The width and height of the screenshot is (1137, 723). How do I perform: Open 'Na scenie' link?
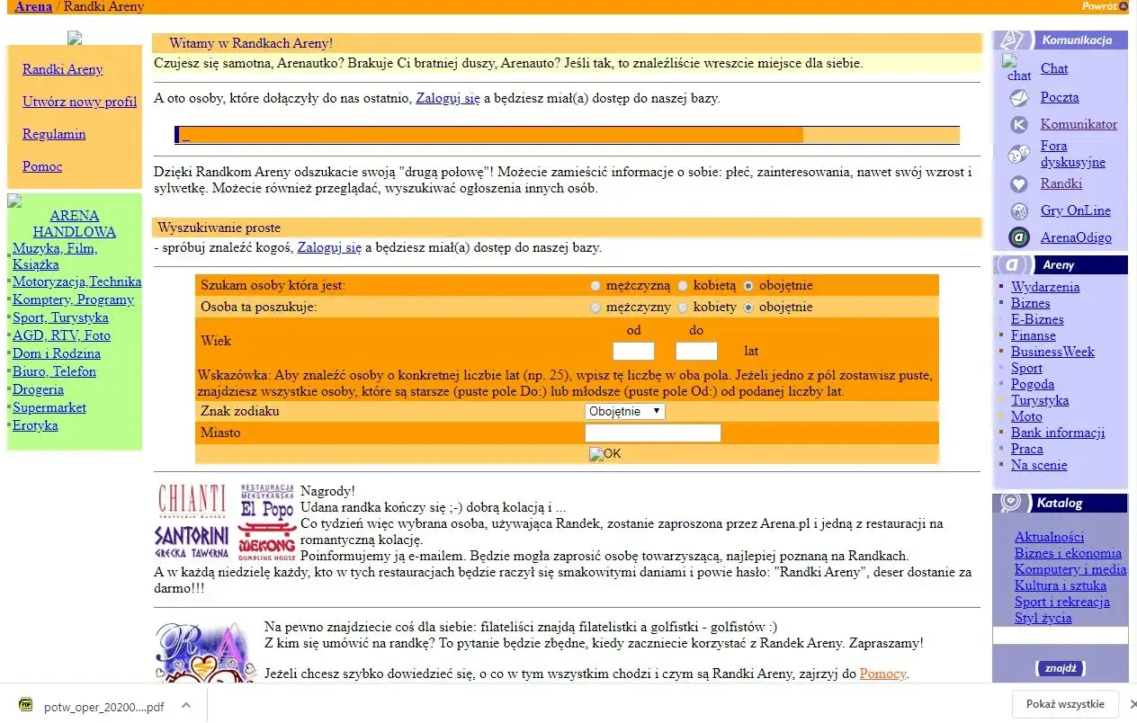pyautogui.click(x=1039, y=465)
